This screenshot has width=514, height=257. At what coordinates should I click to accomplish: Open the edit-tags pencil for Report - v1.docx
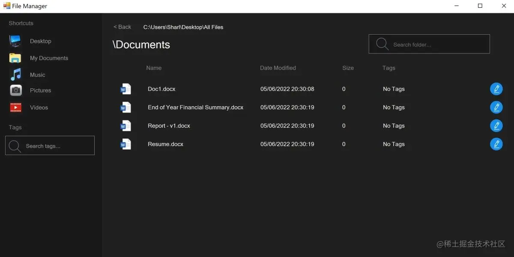(496, 126)
